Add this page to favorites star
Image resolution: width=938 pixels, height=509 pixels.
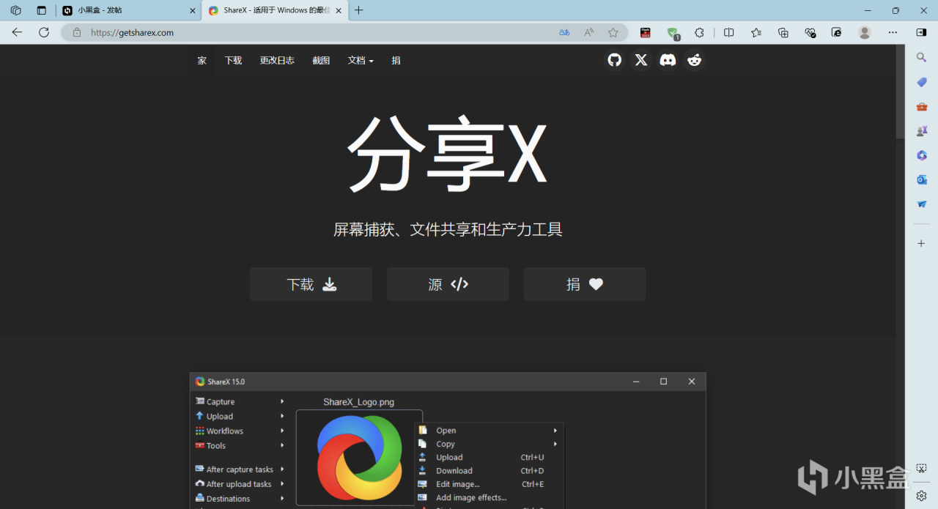[x=613, y=32]
